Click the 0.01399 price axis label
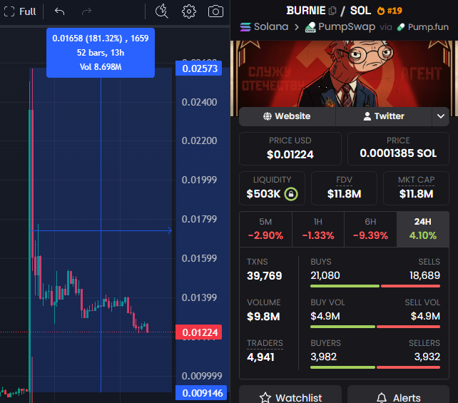The image size is (458, 403). (199, 297)
